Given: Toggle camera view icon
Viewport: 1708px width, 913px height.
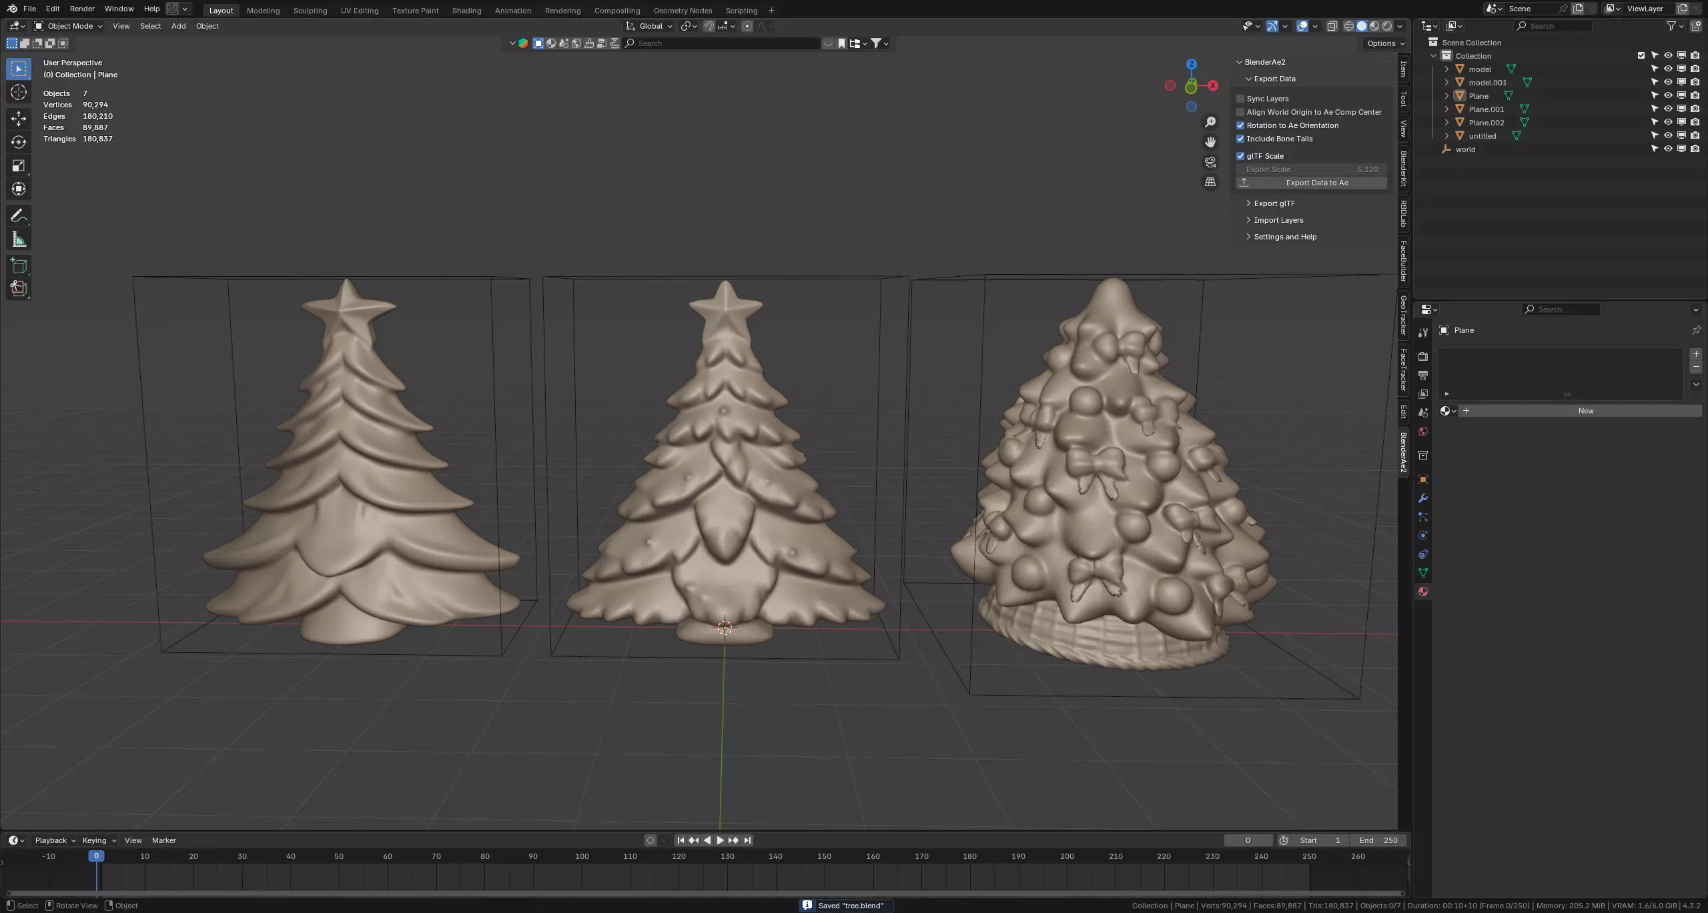Looking at the screenshot, I should click(x=1210, y=162).
